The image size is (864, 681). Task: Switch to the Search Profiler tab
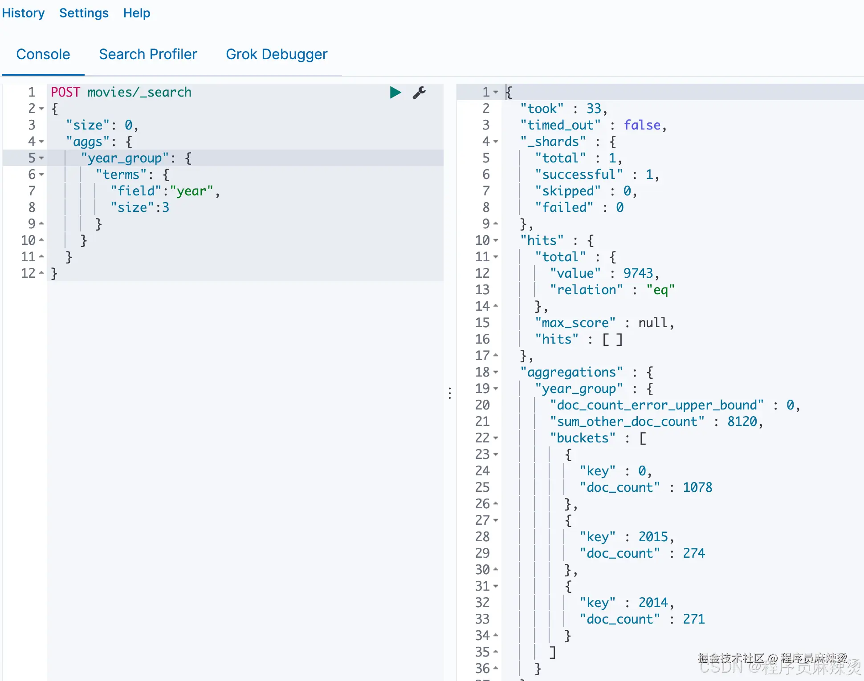(x=148, y=54)
